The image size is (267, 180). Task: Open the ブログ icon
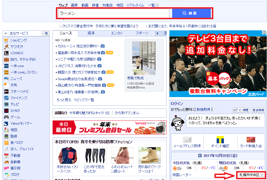point(6,174)
